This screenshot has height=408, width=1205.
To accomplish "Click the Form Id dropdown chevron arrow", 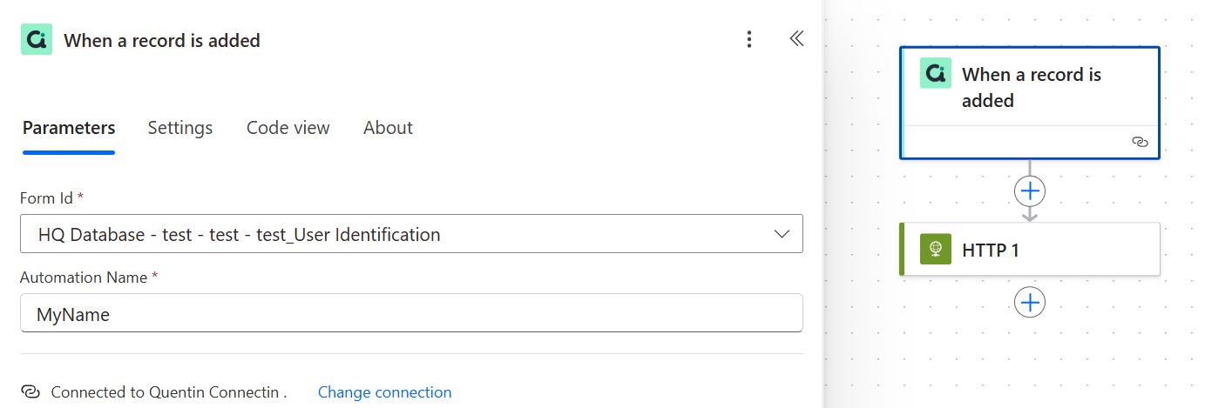I will (x=782, y=234).
